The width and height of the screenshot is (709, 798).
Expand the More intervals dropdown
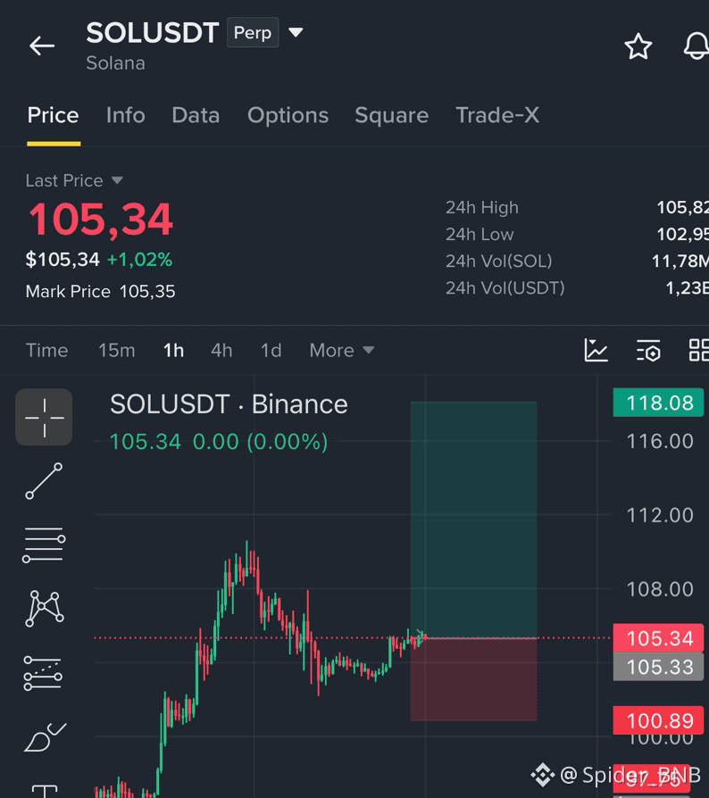pyautogui.click(x=342, y=351)
